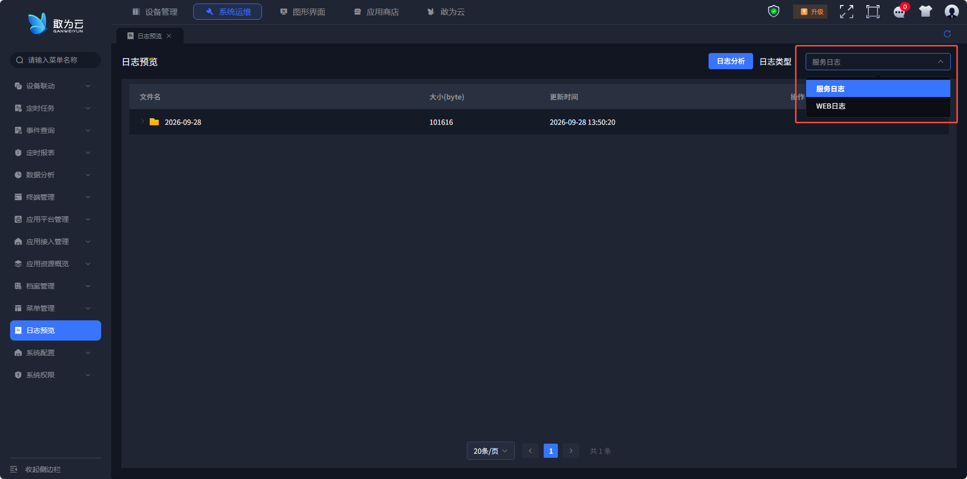Expand the 系统权限 sidebar menu
The image size is (967, 479).
[x=56, y=375]
